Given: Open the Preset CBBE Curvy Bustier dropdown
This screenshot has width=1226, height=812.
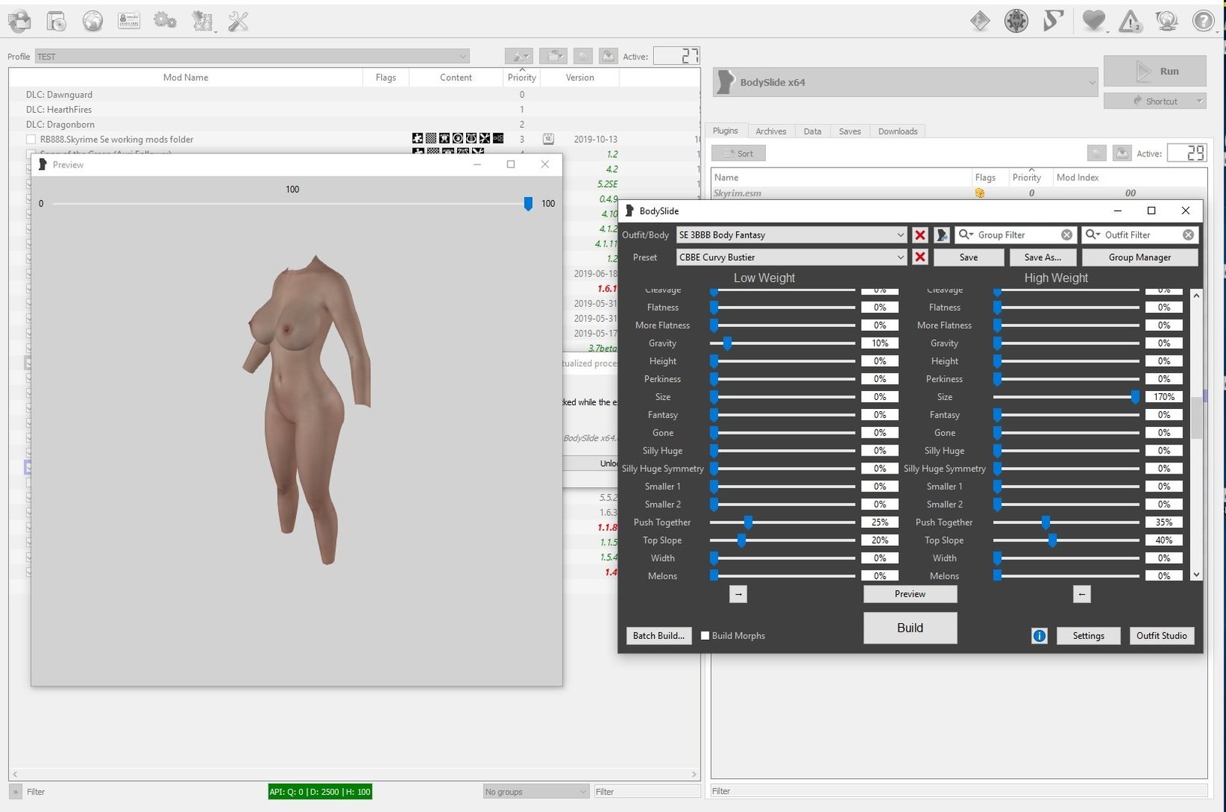Looking at the screenshot, I should (792, 257).
